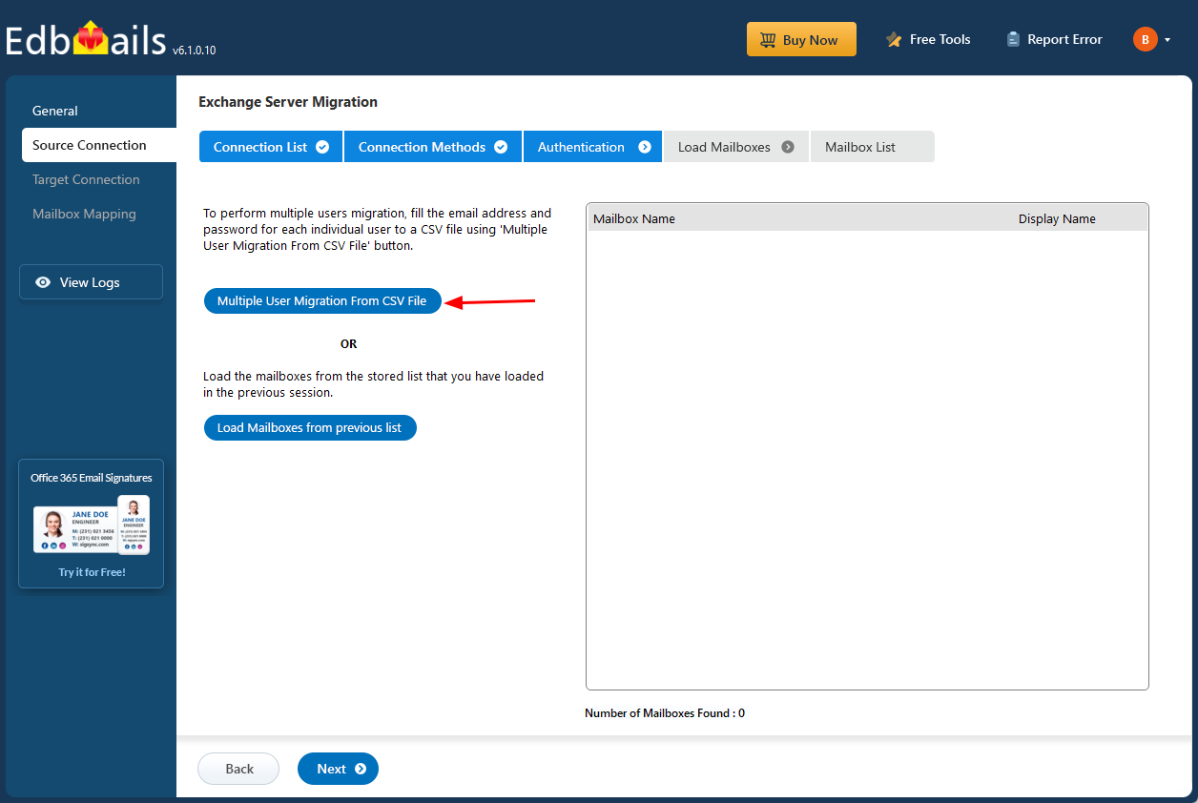1198x803 pixels.
Task: Click the Mailbox Name column header
Action: (634, 218)
